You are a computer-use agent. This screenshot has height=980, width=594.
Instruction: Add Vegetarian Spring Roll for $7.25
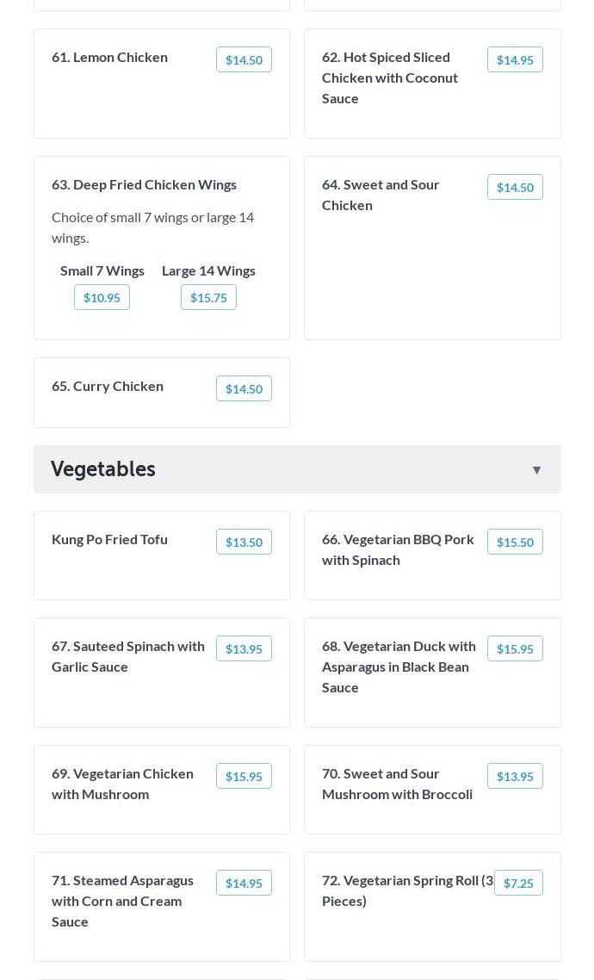(x=517, y=883)
